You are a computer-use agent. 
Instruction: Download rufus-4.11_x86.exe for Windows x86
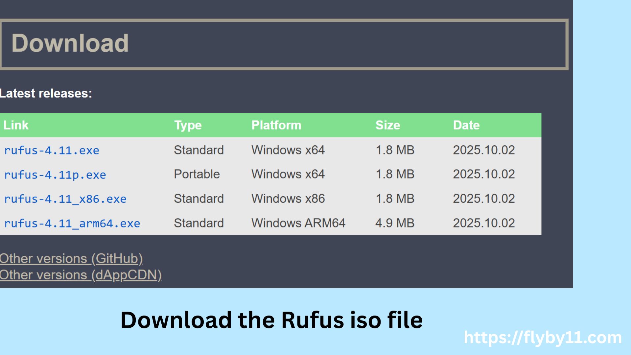(65, 199)
